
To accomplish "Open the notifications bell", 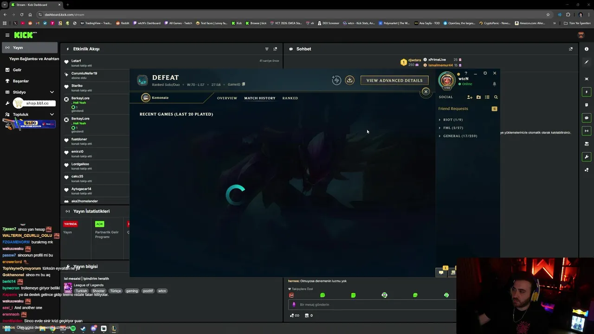I will 494,84.
